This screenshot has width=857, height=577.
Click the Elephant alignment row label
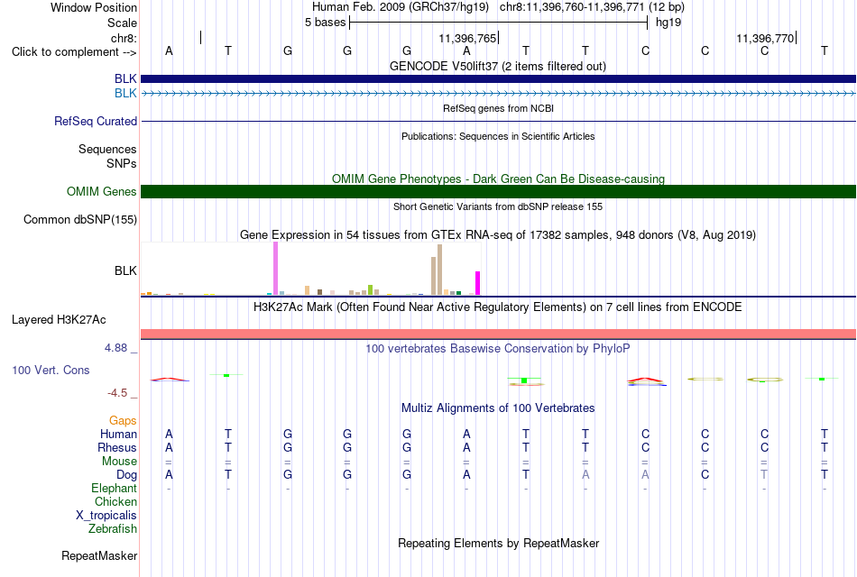pyautogui.click(x=114, y=488)
